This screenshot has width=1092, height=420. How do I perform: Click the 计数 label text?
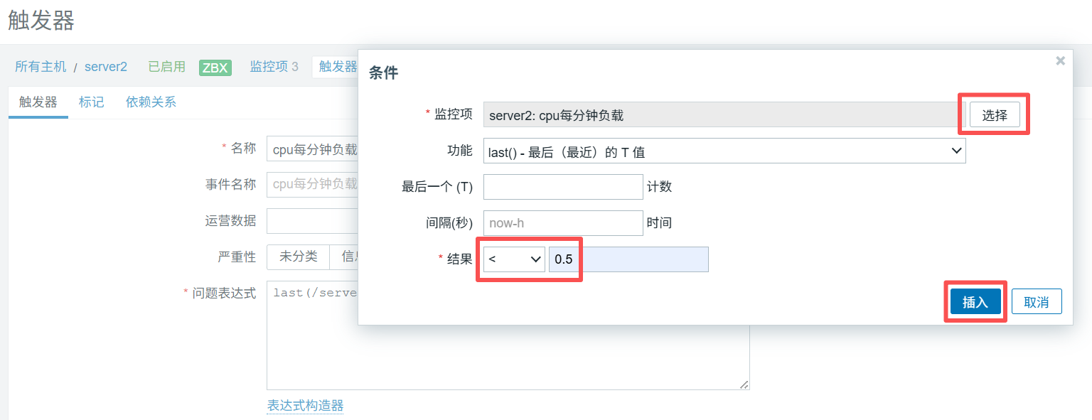click(x=659, y=187)
